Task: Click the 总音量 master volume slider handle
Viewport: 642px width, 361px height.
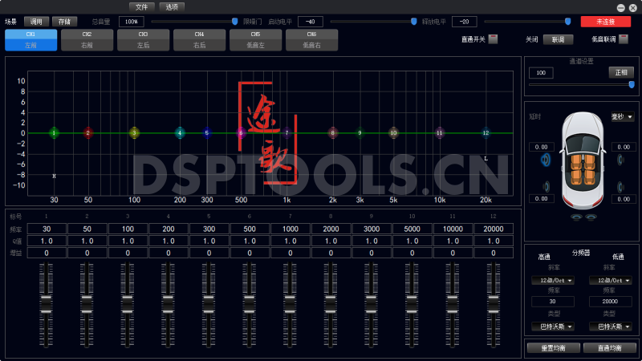Action: 234,22
